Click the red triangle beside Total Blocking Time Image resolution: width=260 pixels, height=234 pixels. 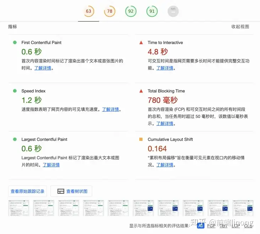pos(141,91)
